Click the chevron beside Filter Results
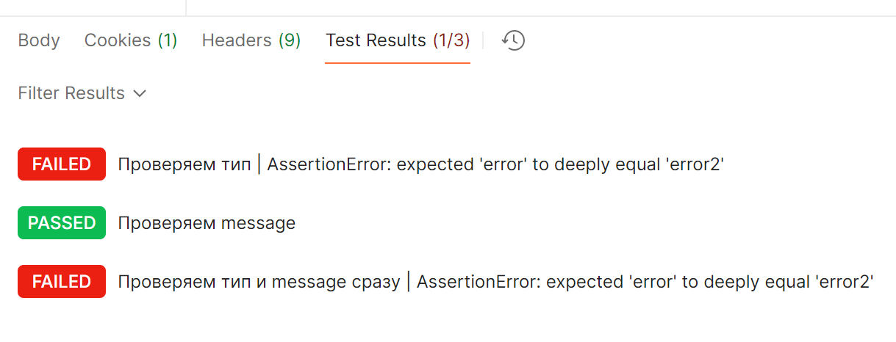Image resolution: width=896 pixels, height=342 pixels. (140, 94)
